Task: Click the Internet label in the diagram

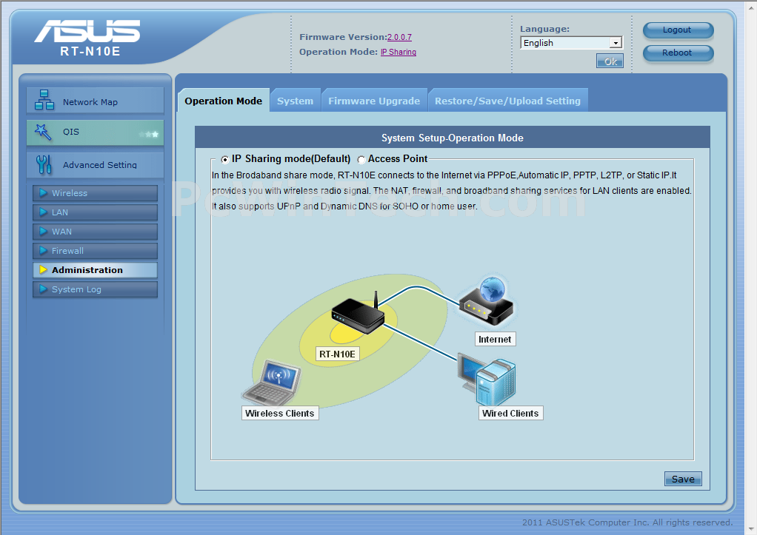Action: (x=495, y=339)
